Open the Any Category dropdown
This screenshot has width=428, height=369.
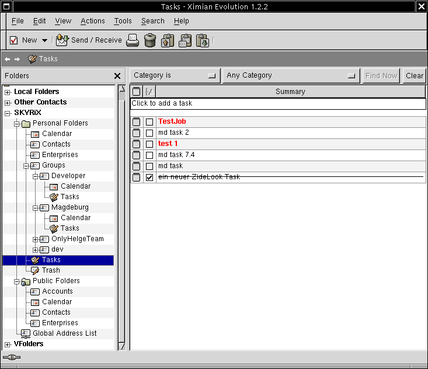(x=291, y=75)
